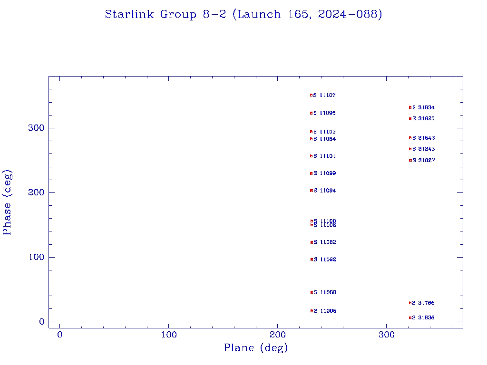Image resolution: width=487 pixels, height=365 pixels.
Task: Click the 300 tick label on Phase axis
Action: 36,128
